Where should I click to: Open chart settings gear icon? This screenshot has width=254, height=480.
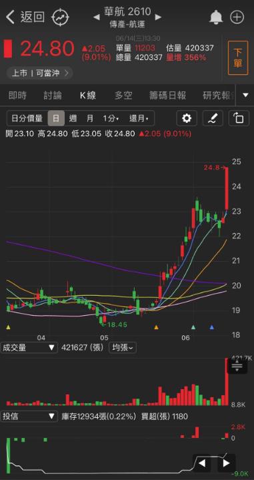(187, 118)
